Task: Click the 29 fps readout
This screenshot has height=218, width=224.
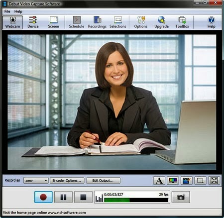Action: coord(164,195)
